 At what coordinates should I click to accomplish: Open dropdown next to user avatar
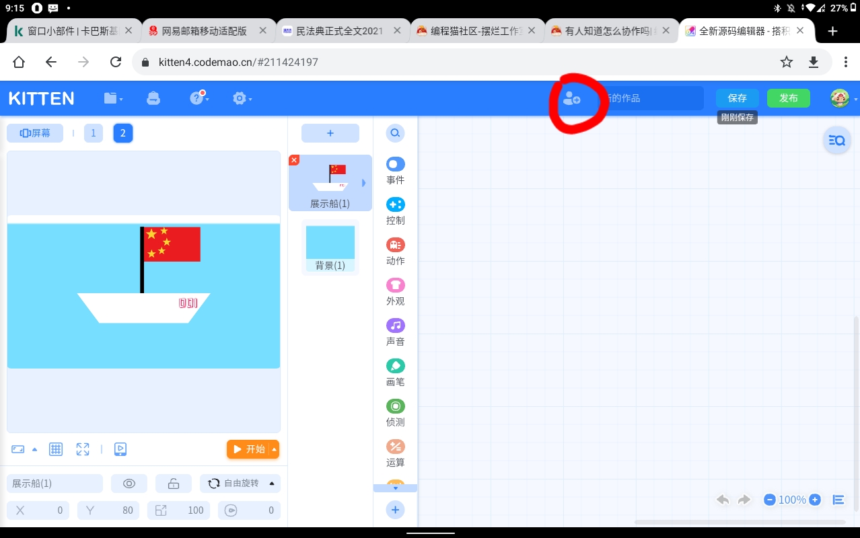pos(855,99)
